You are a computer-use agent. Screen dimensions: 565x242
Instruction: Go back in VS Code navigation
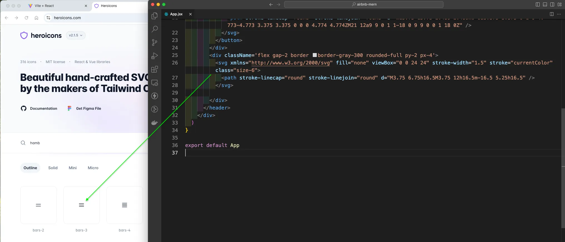coord(271,4)
